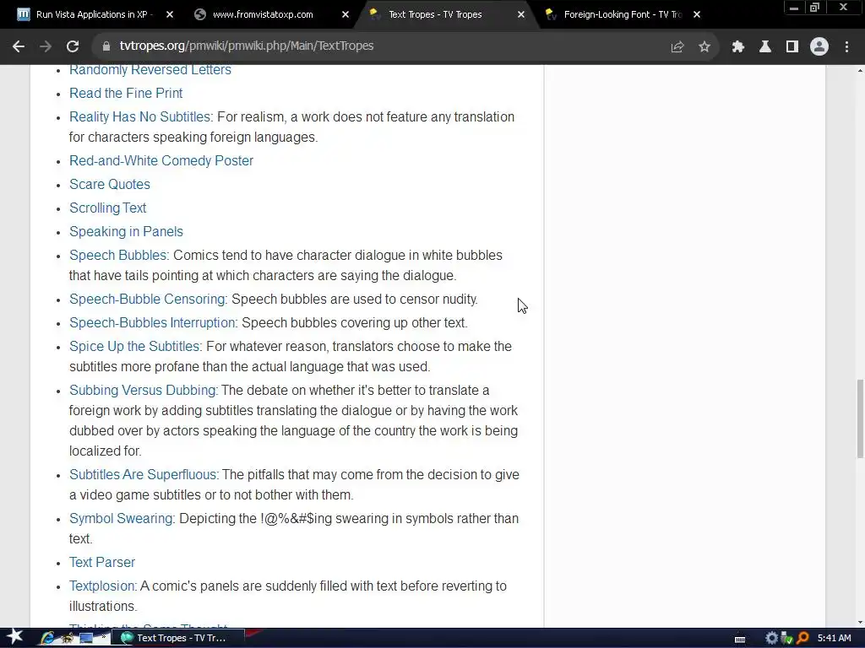The image size is (865, 648).
Task: Open the Textplosion link
Action: [x=102, y=586]
